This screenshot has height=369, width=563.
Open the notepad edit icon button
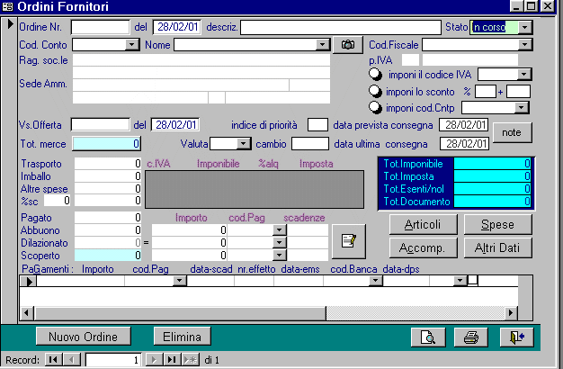click(x=349, y=241)
